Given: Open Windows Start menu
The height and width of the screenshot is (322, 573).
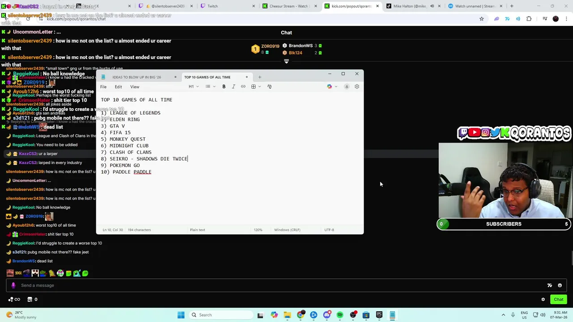Looking at the screenshot, I should click(181, 315).
